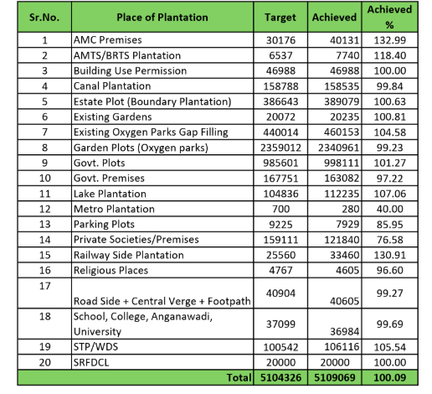Image resolution: width=432 pixels, height=394 pixels.
Task: Click the 'Railway Side Plantation' cell
Action: click(162, 255)
